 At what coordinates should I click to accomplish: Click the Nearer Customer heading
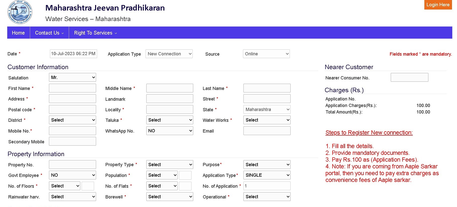point(349,67)
